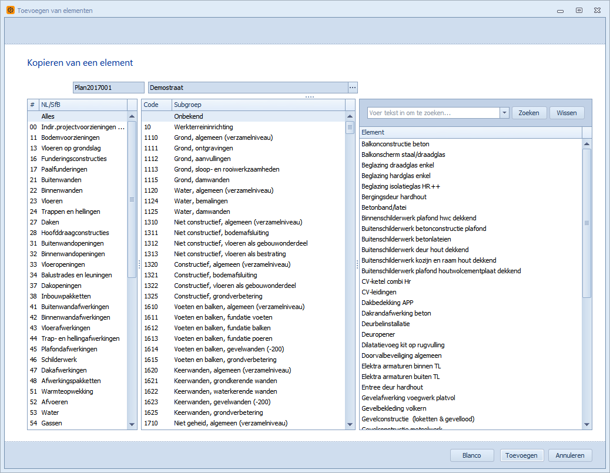Select 1325 Constructief, grondverbetering
Viewport: 610px width, 473px height.
click(243, 296)
